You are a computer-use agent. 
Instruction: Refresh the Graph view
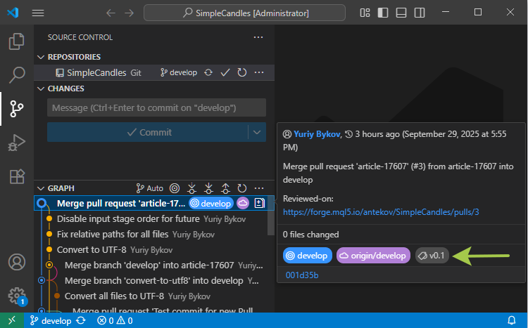coord(241,188)
